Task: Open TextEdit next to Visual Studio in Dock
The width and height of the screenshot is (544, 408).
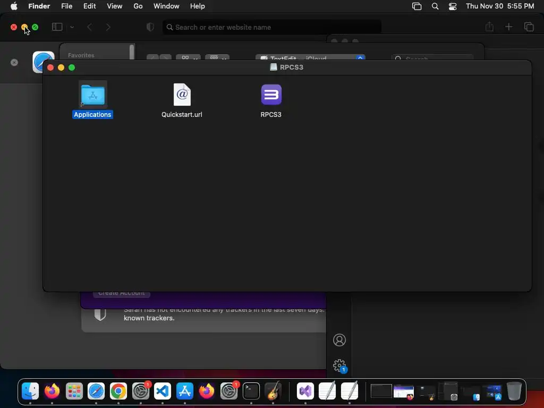Action: point(327,391)
